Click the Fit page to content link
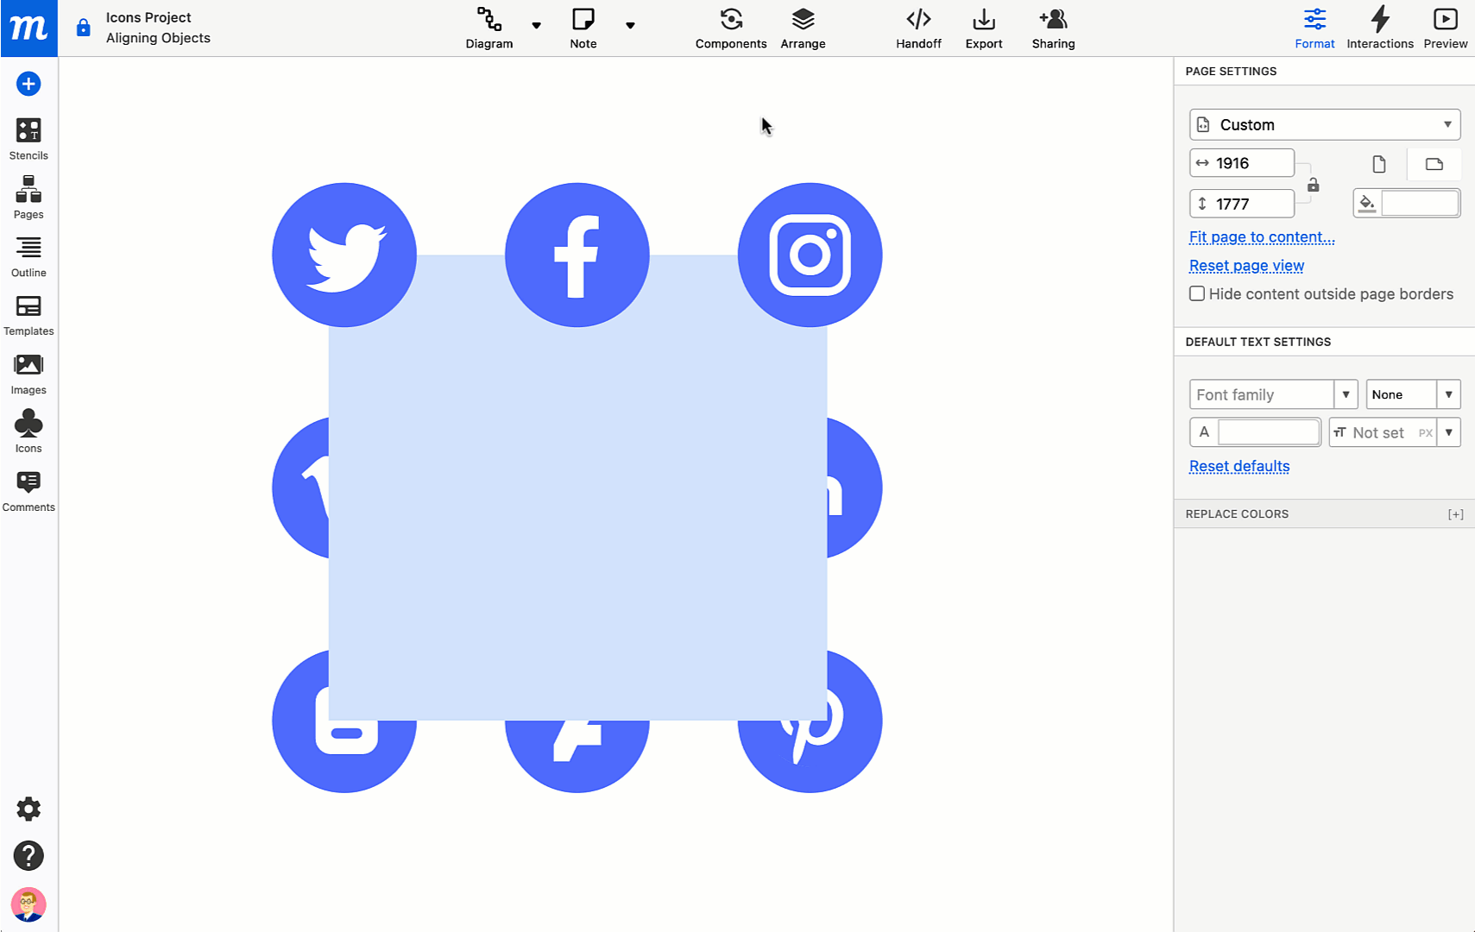 pyautogui.click(x=1261, y=236)
